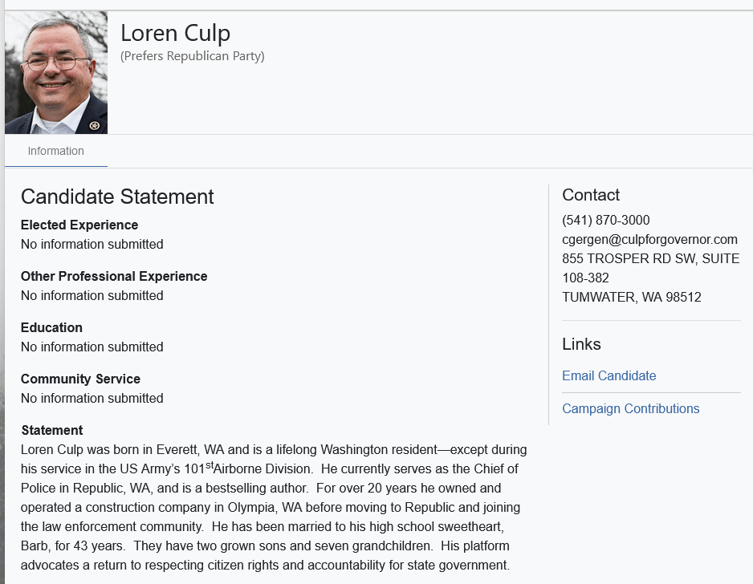Click 'No information submitted' under Education
This screenshot has width=753, height=584.
click(92, 347)
